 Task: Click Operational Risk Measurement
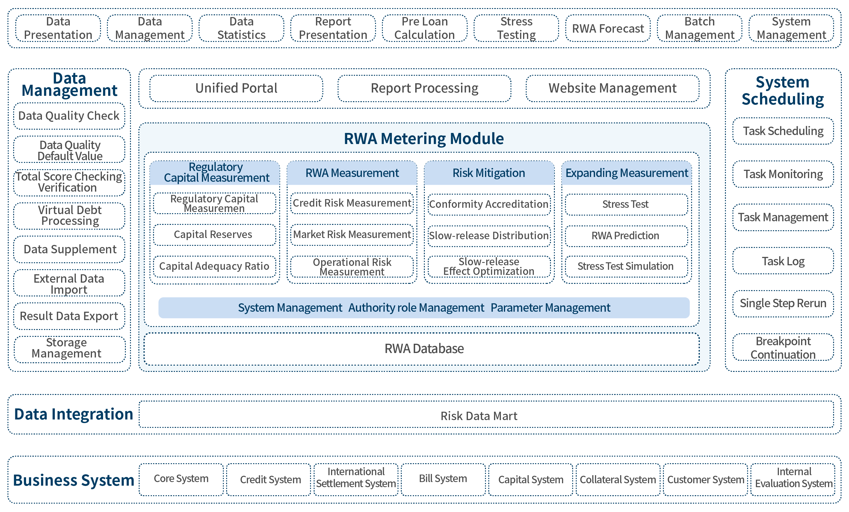pos(352,266)
